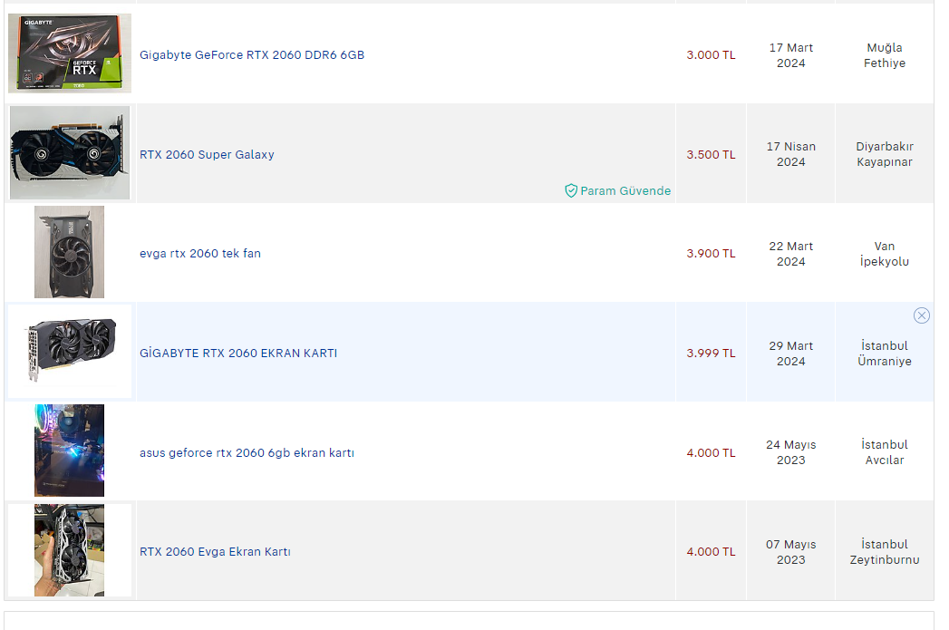Click the RTX 2060 Super Galaxy thumbnail
Image resolution: width=949 pixels, height=630 pixels.
[x=70, y=152]
